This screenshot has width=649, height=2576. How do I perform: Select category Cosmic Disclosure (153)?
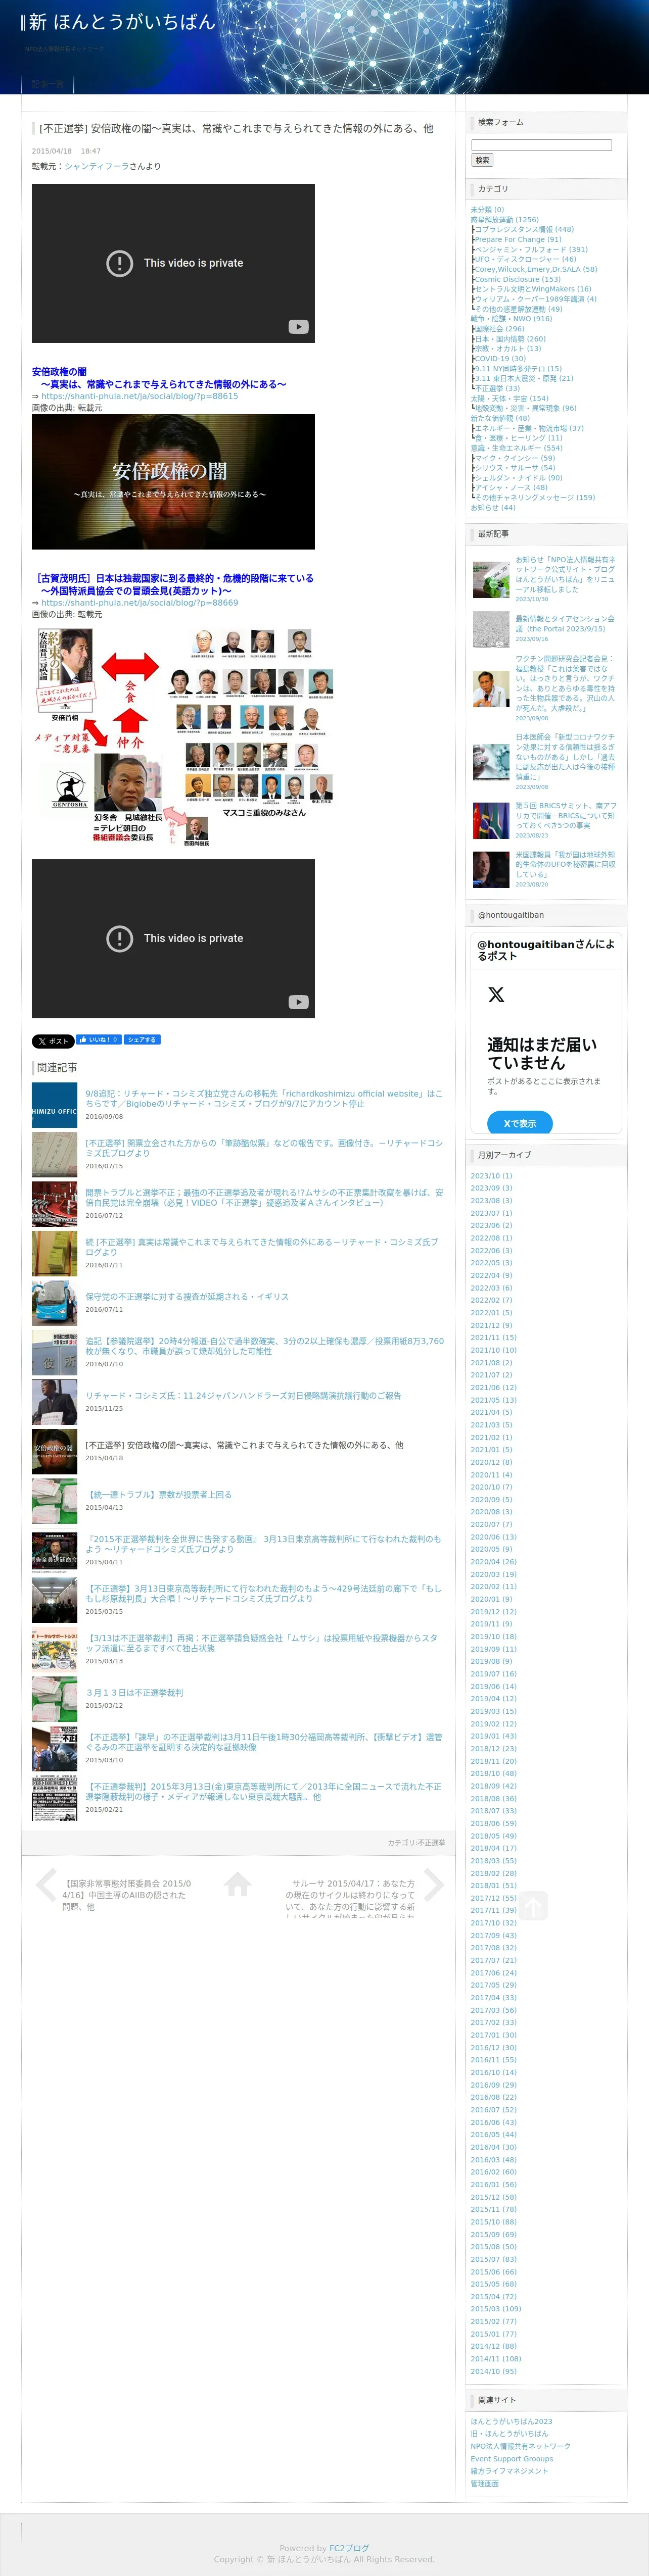coord(517,280)
